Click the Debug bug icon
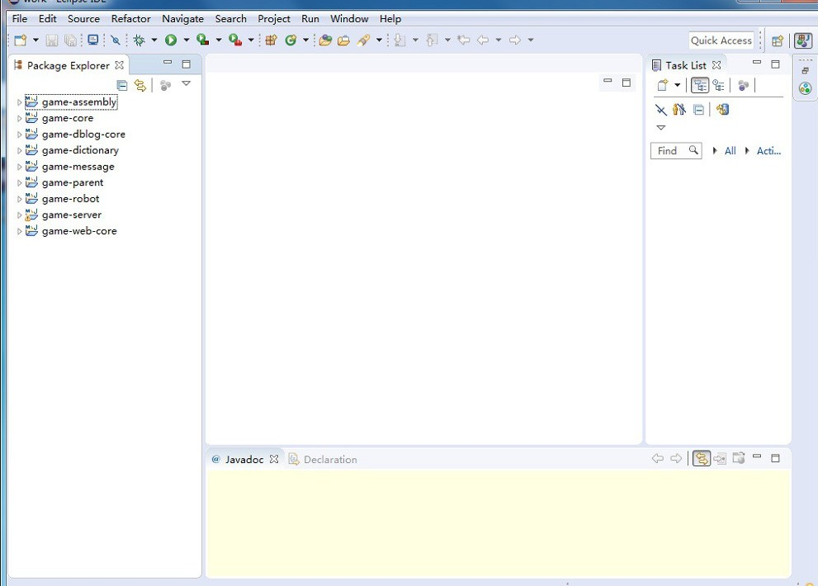This screenshot has width=818, height=586. coord(139,40)
